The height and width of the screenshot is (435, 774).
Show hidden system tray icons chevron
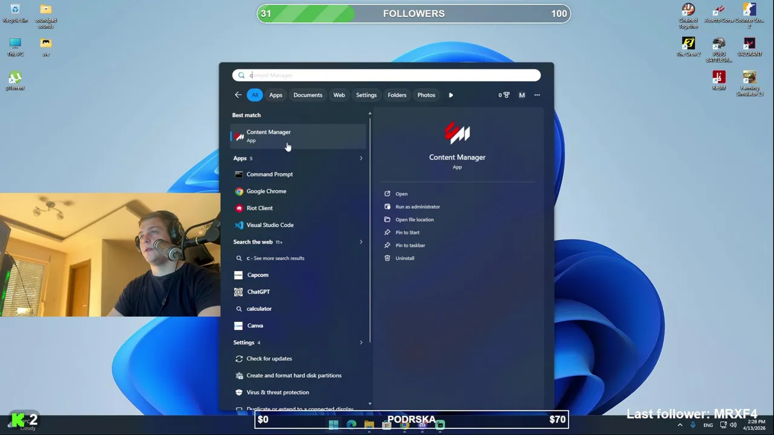point(680,425)
